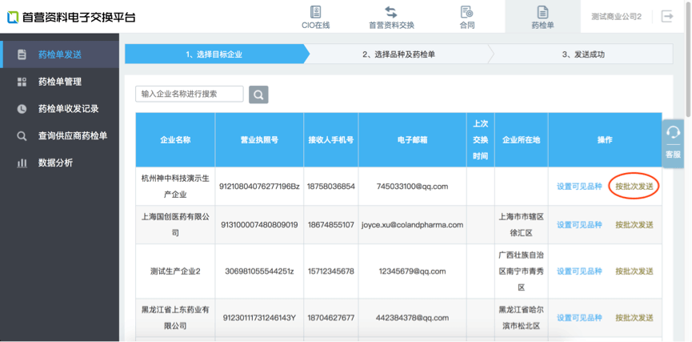Click company name 黑龙江省上东药业有限公司
The height and width of the screenshot is (342, 692).
pos(175,318)
